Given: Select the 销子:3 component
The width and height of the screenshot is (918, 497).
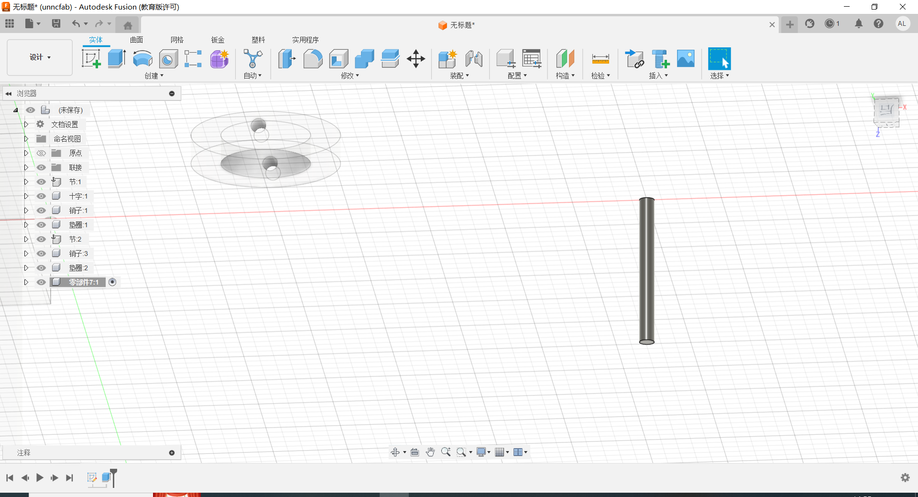Looking at the screenshot, I should click(78, 254).
